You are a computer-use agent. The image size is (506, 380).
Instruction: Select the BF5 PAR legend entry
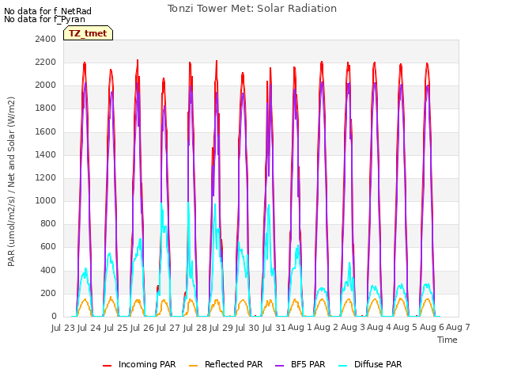click(x=300, y=364)
